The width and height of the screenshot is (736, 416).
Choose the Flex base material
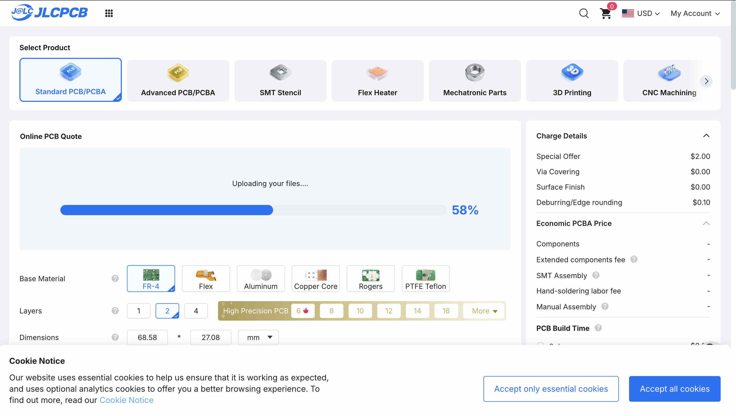[x=206, y=279]
